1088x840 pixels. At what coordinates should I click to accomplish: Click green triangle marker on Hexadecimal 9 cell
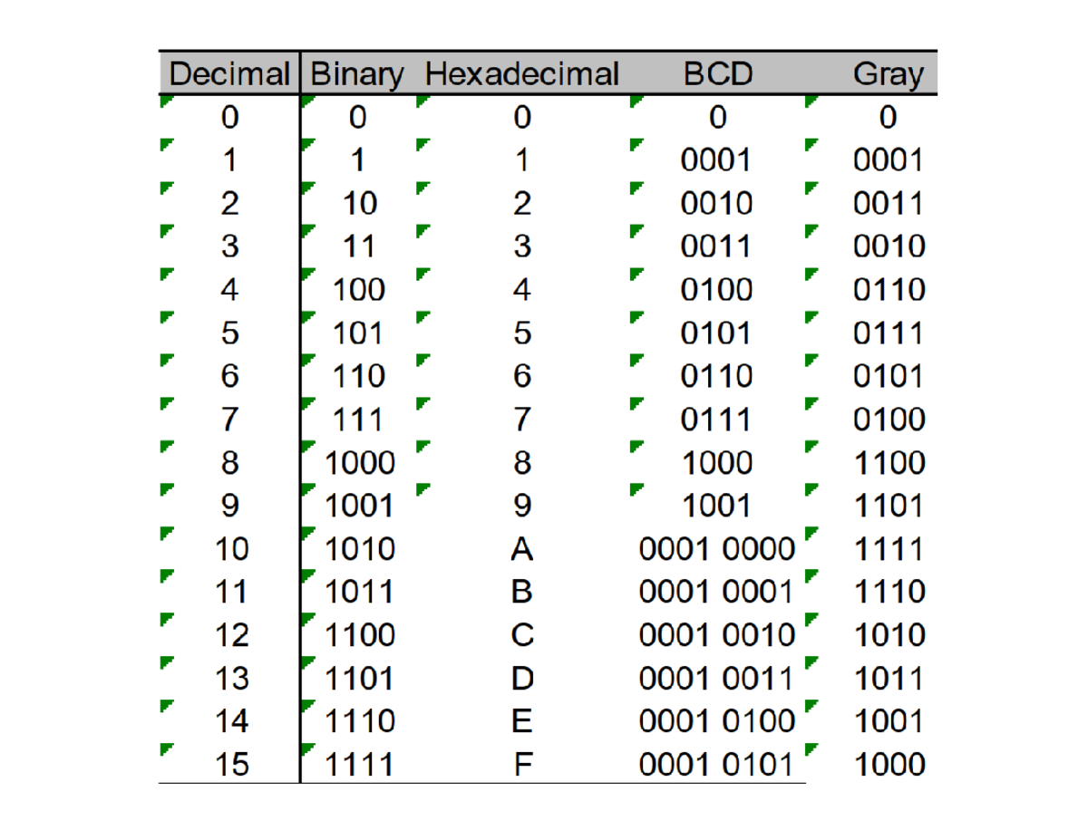pyautogui.click(x=422, y=489)
